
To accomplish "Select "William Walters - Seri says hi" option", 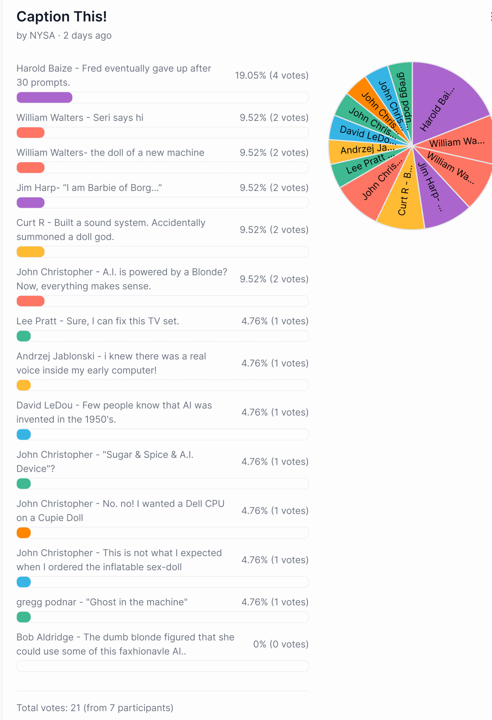I will pyautogui.click(x=80, y=118).
